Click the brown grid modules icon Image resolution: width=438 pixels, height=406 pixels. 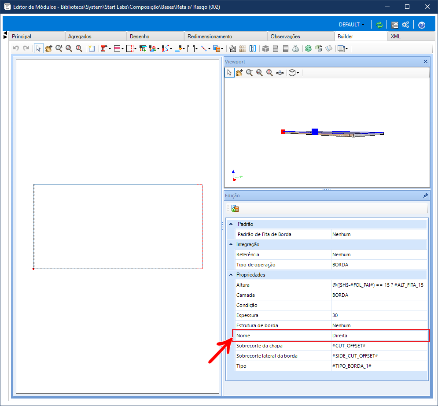tap(243, 48)
